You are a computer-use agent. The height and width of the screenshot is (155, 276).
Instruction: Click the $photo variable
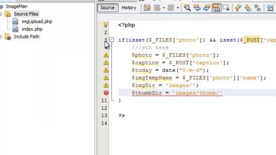click(142, 55)
